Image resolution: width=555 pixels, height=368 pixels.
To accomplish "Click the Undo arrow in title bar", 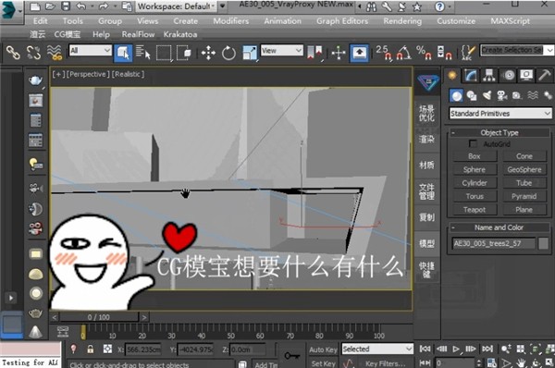I will pos(81,6).
